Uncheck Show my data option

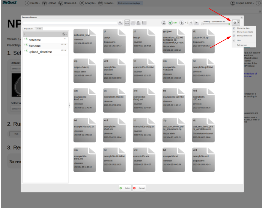point(234,28)
